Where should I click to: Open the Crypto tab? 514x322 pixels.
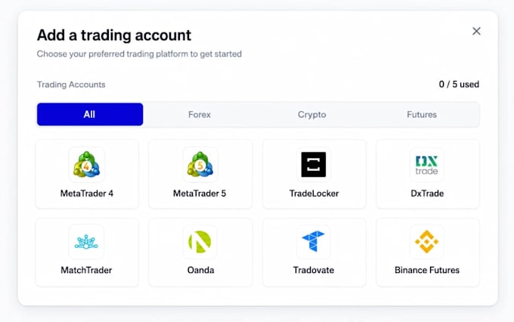coord(311,114)
